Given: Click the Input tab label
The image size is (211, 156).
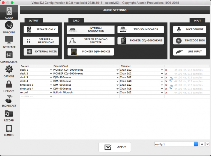Looking at the screenshot, I should [x=197, y=20].
